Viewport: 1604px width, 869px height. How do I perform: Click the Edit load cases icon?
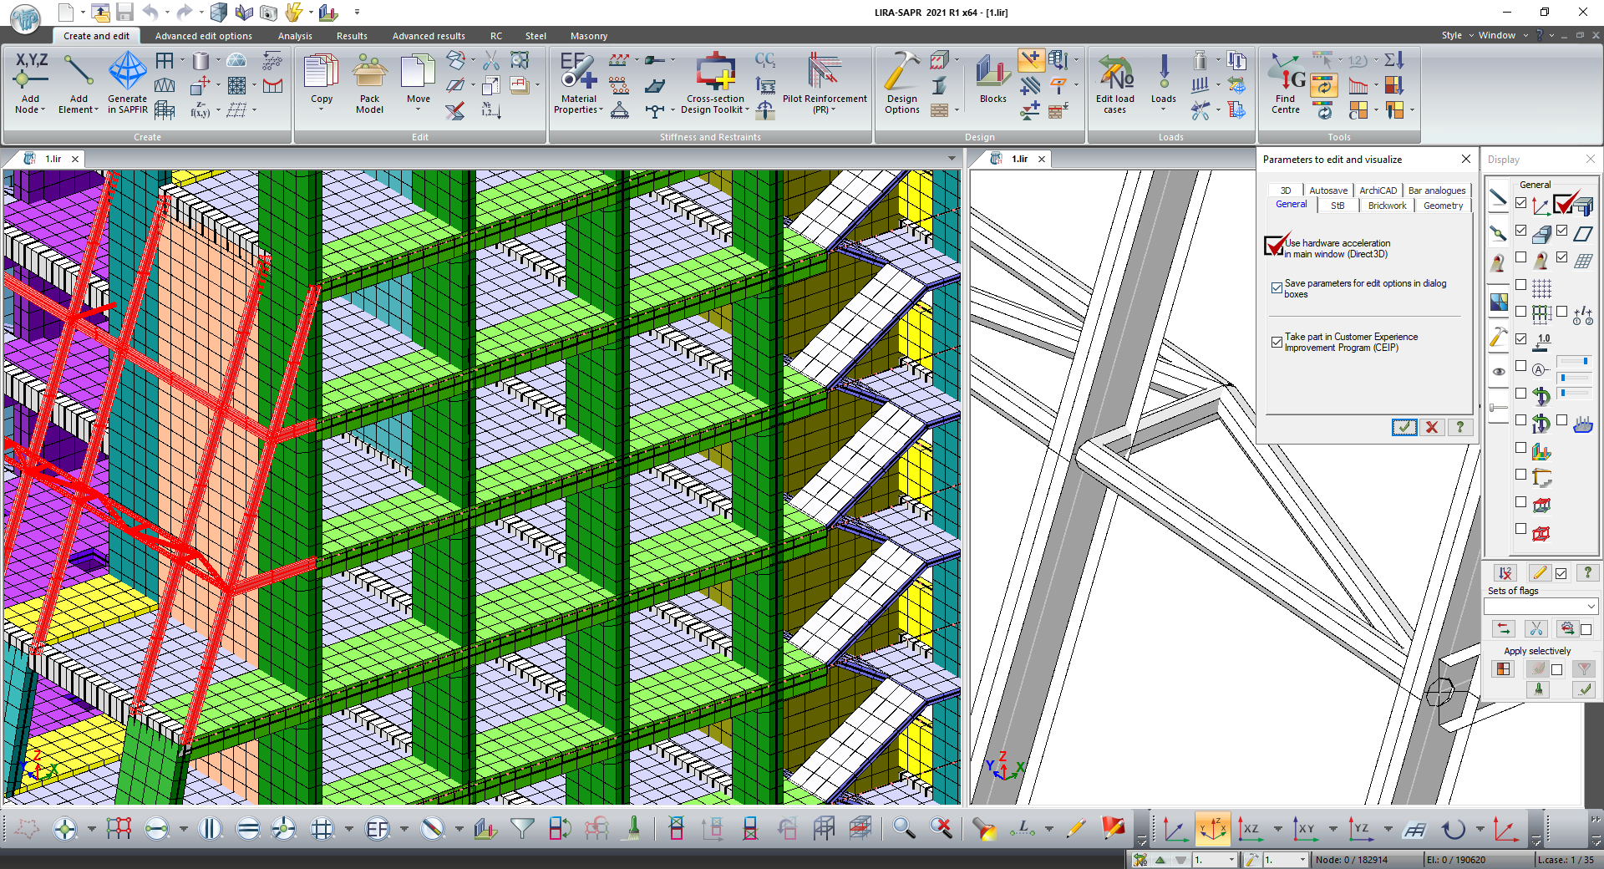[x=1114, y=82]
